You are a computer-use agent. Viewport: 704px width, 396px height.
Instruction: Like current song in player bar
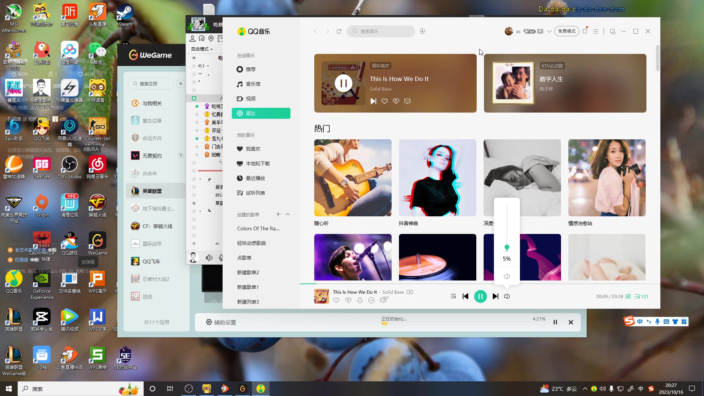(x=336, y=300)
